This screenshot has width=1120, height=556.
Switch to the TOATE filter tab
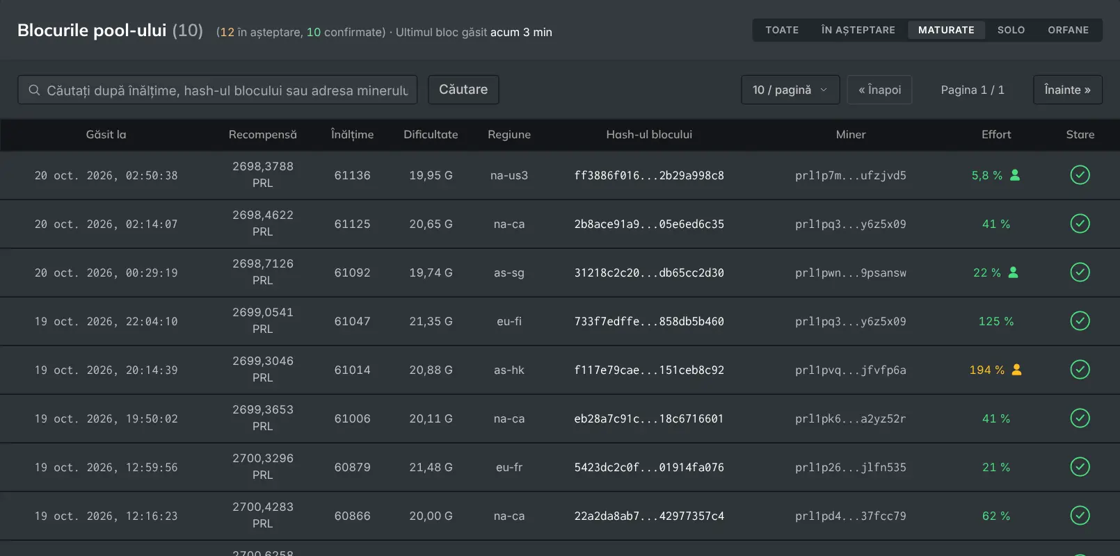[x=782, y=30]
